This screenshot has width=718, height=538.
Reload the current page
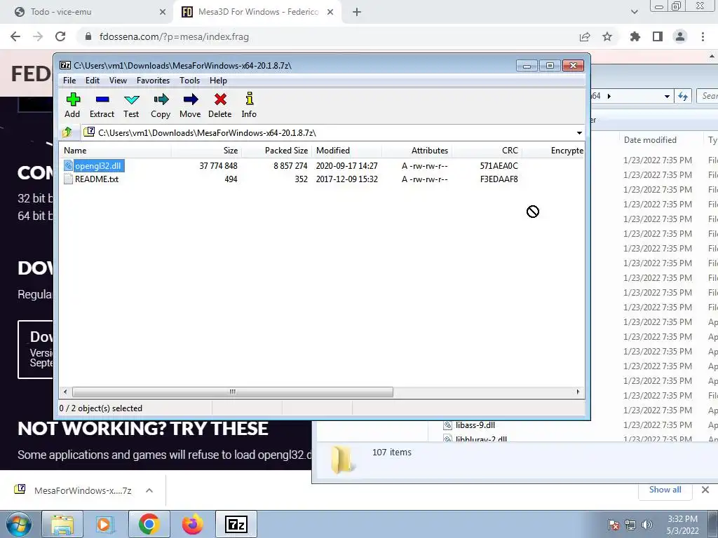[x=60, y=36]
